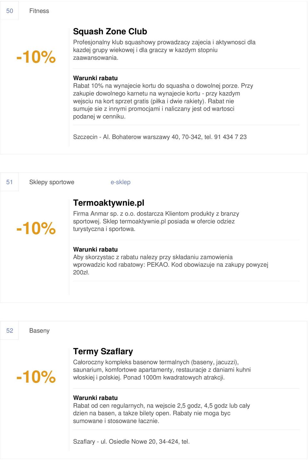Click Warunki rabatu heading under Squash Zone
Viewport: 308px width, 460px height.
coord(95,78)
